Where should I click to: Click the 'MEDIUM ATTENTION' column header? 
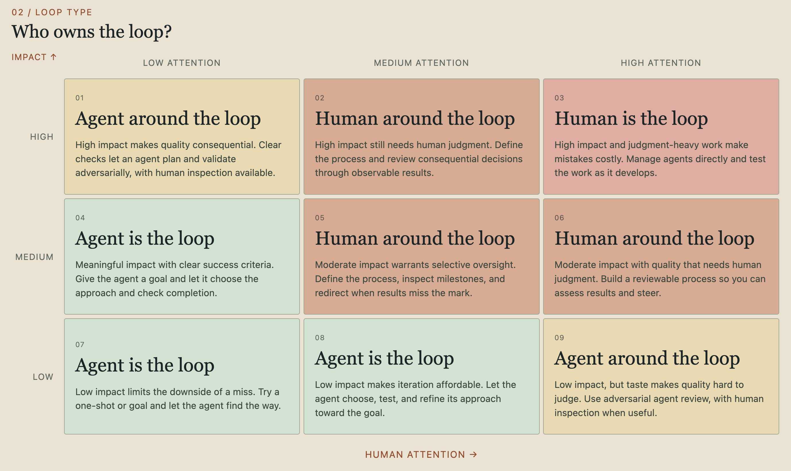tap(421, 63)
